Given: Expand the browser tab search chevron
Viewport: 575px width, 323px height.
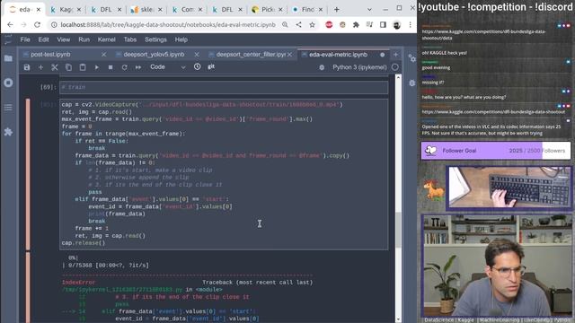Looking at the screenshot, I should (x=369, y=10).
